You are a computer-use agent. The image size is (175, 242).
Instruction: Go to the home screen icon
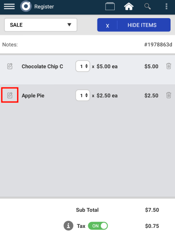click(x=128, y=7)
